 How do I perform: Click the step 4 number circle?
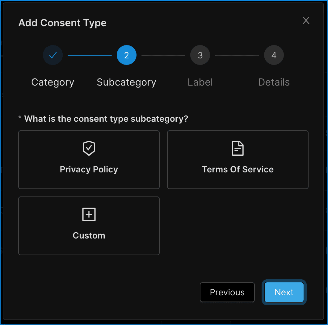coord(274,55)
